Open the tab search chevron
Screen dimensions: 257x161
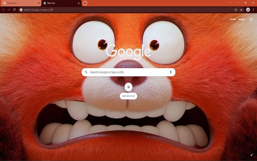tap(230, 3)
